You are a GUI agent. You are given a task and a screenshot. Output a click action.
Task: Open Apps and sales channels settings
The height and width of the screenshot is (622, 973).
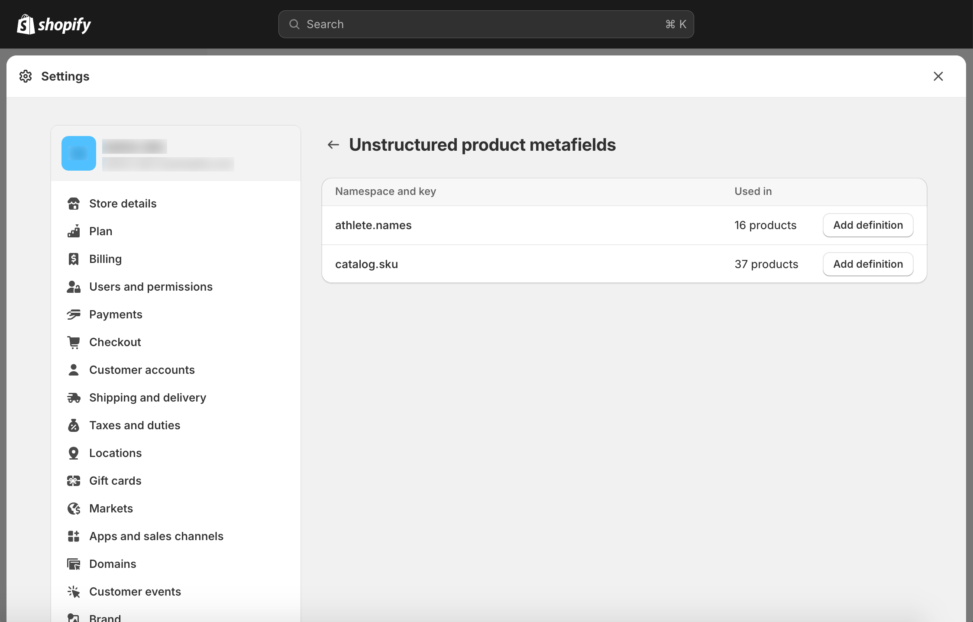(156, 536)
